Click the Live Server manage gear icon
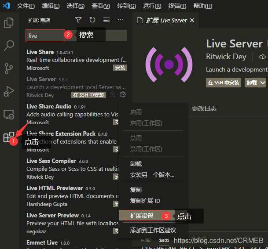The width and height of the screenshot is (268, 249). pos(122,94)
